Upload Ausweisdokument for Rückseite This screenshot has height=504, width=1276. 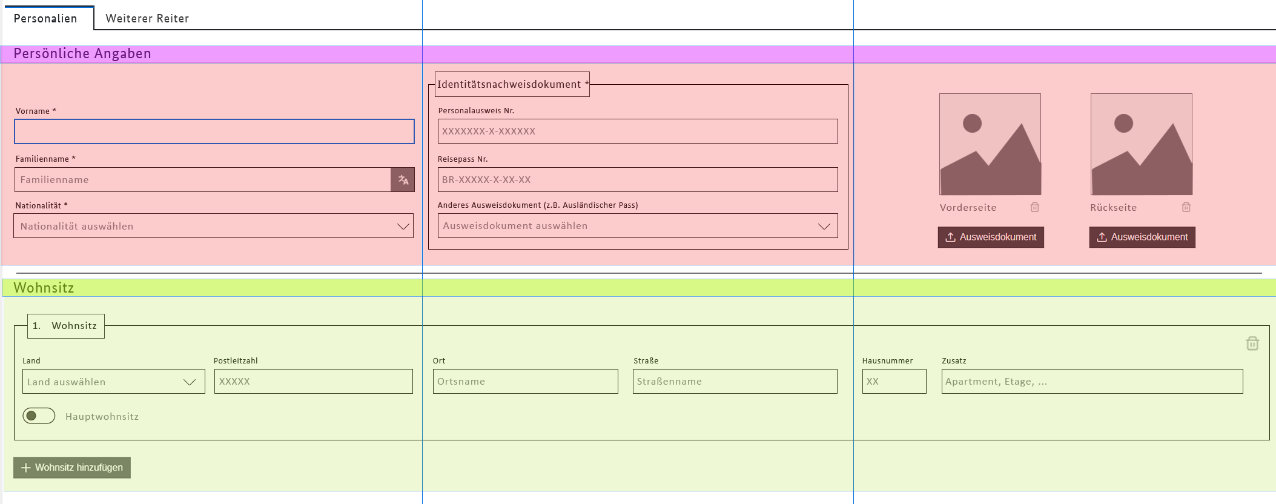tap(1142, 237)
